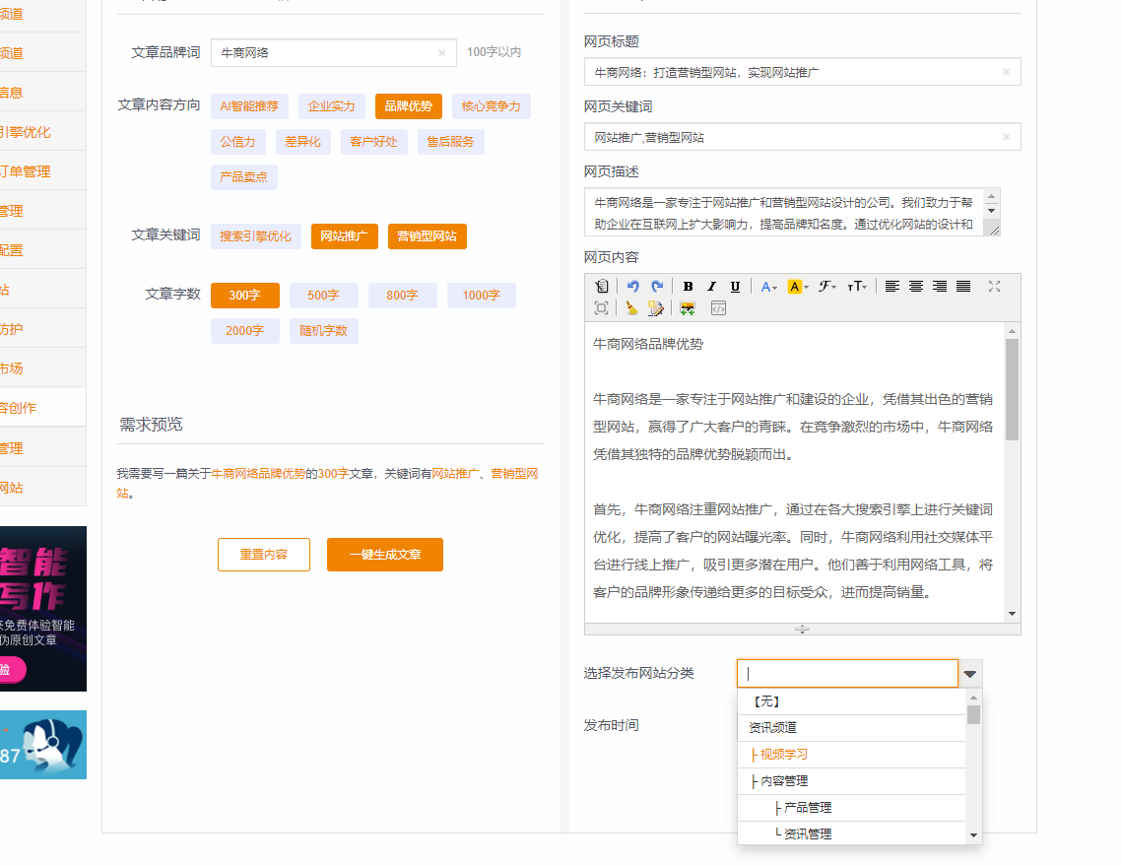
Task: Select 差异化 content direction
Action: point(302,142)
